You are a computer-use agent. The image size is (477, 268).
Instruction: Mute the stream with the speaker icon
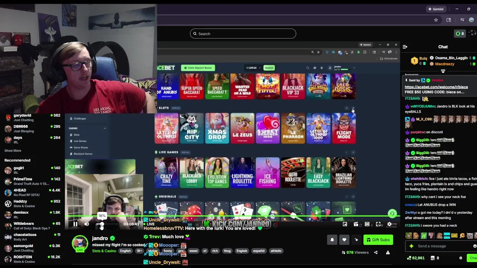87,224
